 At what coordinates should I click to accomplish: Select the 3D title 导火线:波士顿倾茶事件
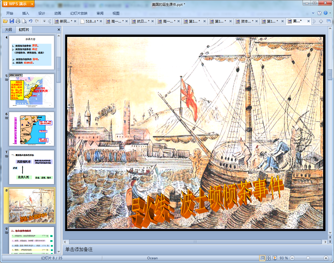207,202
